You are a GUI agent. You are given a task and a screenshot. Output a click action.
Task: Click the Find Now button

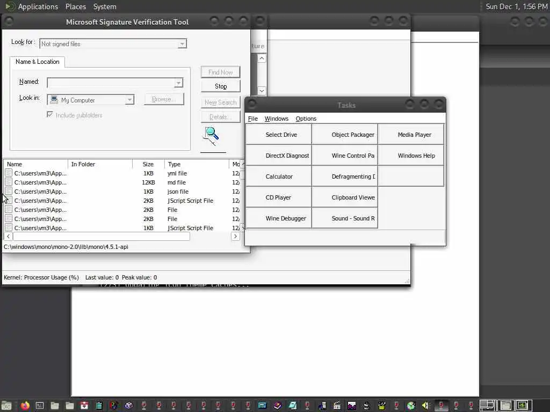pyautogui.click(x=221, y=72)
